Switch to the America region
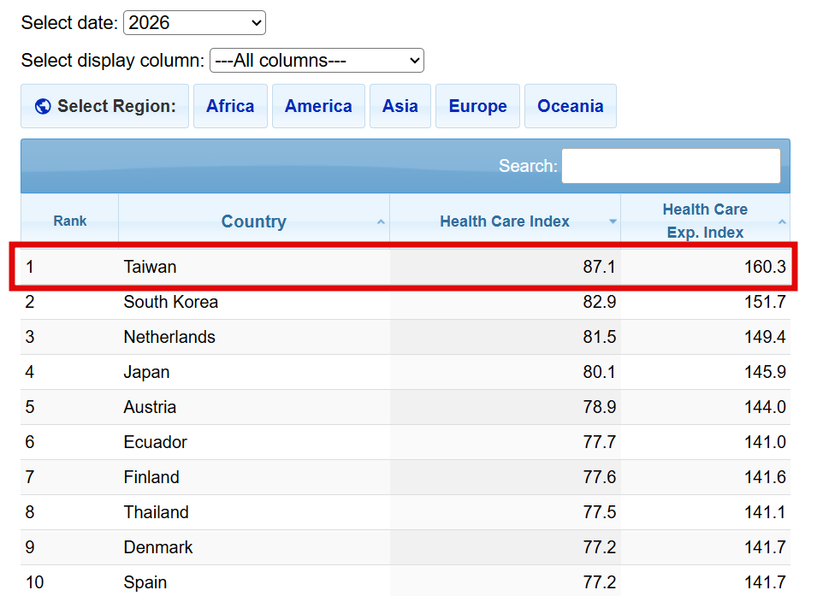The image size is (817, 596). [318, 107]
